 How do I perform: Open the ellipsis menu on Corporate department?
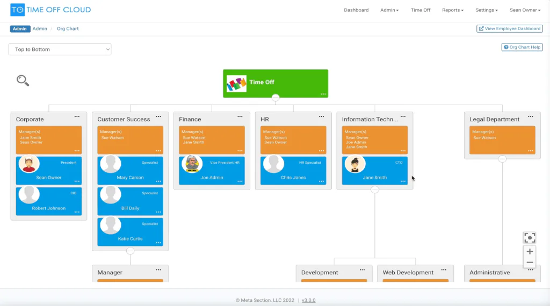pos(77,116)
